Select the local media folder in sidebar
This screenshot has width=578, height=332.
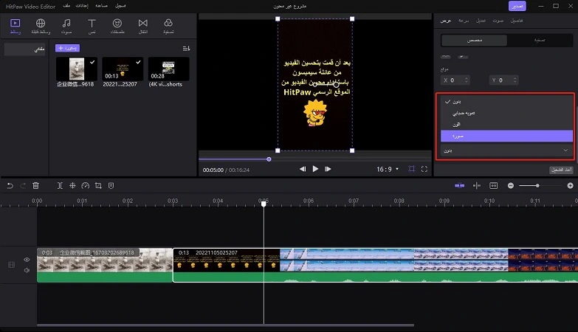coord(24,49)
